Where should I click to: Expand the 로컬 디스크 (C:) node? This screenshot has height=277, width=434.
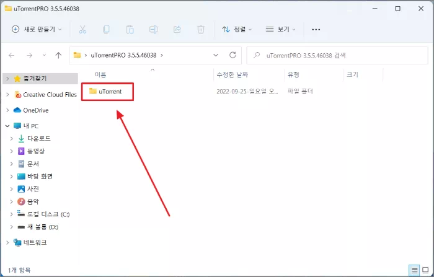tap(12, 214)
